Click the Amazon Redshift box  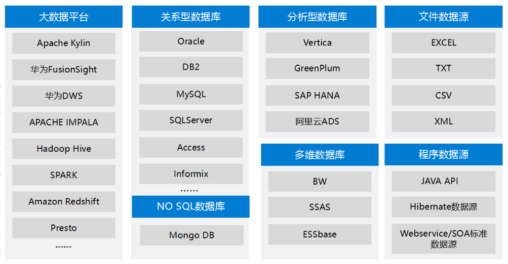(63, 202)
